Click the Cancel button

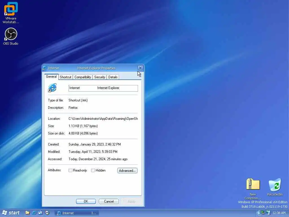click(109, 201)
